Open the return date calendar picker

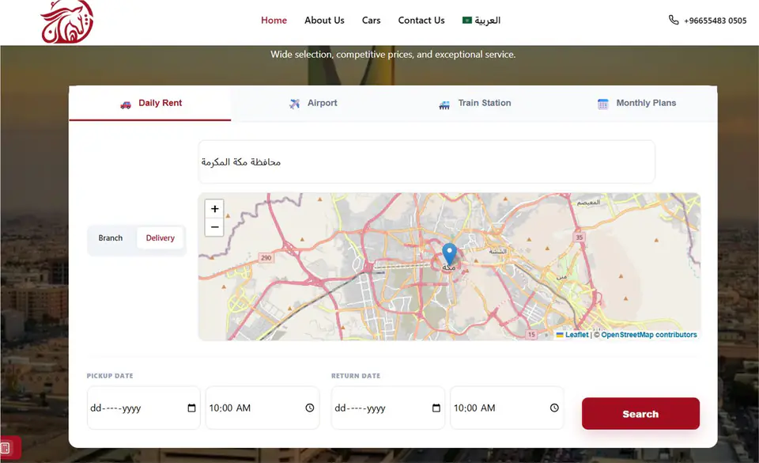click(436, 408)
